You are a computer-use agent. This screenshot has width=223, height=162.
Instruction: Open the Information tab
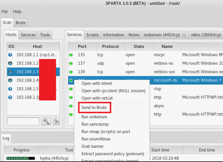coord(114,35)
